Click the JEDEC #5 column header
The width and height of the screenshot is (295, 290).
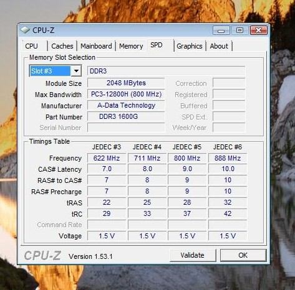187,147
